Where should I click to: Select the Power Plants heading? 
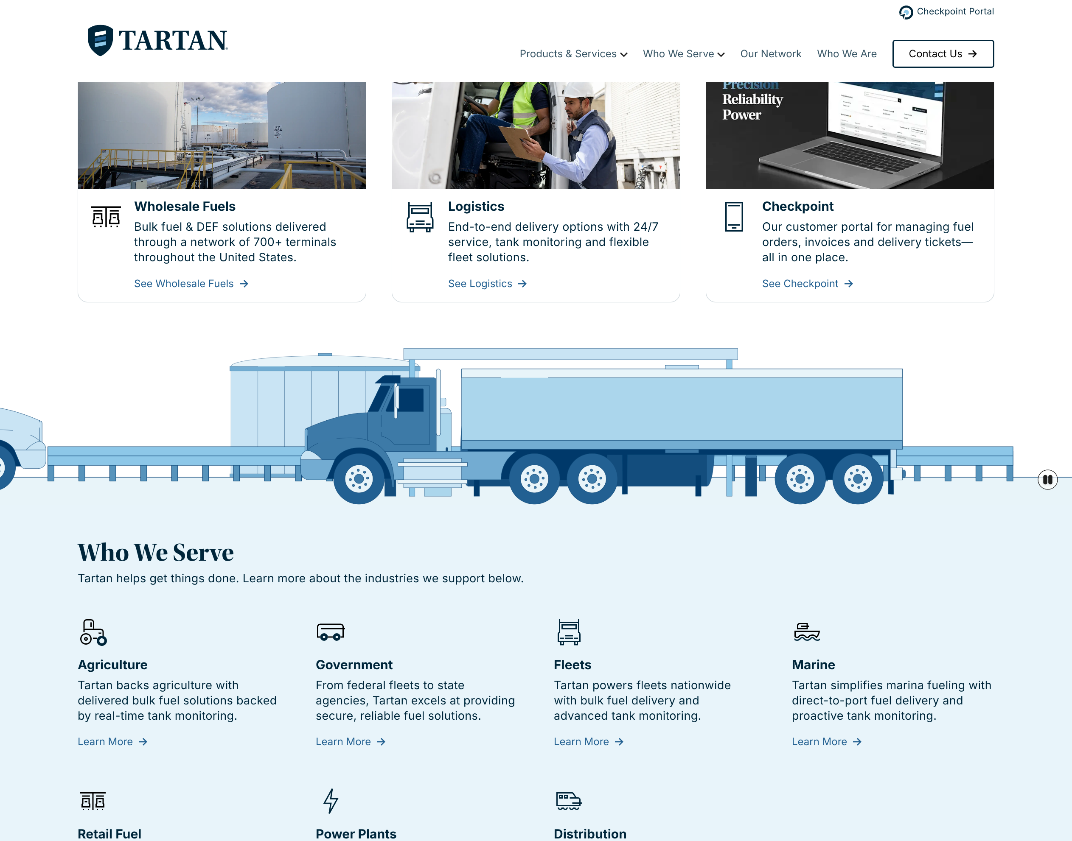point(356,834)
